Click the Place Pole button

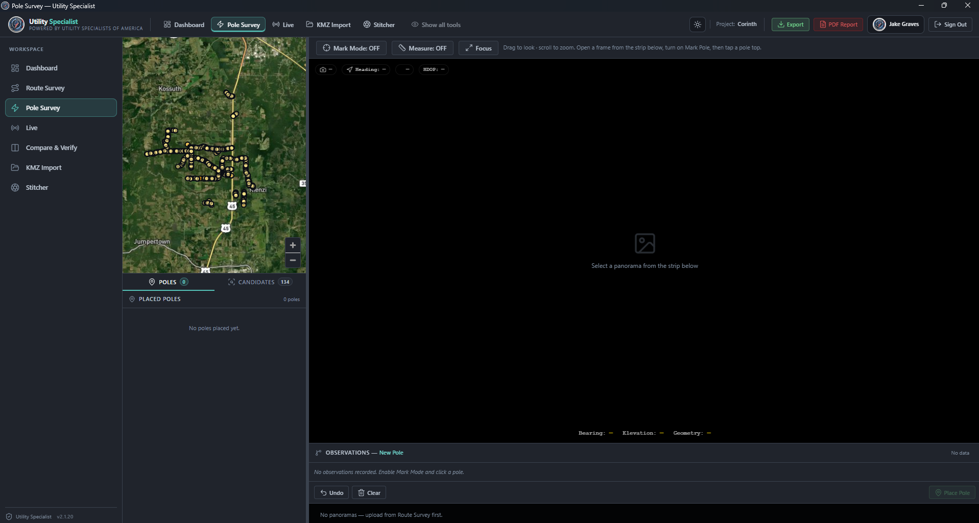[952, 492]
